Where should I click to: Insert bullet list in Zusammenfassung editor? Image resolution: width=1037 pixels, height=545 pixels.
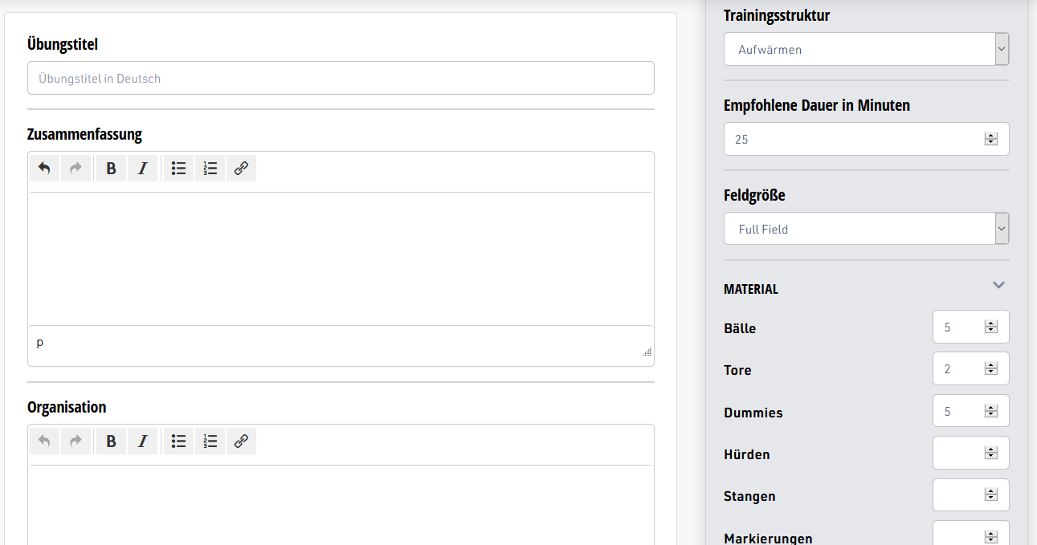pos(179,169)
